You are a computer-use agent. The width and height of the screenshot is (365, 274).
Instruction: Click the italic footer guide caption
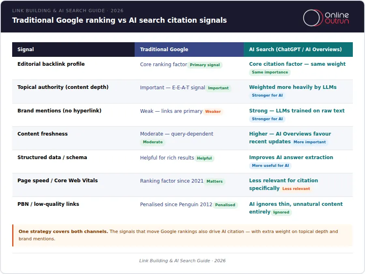[x=182, y=261]
